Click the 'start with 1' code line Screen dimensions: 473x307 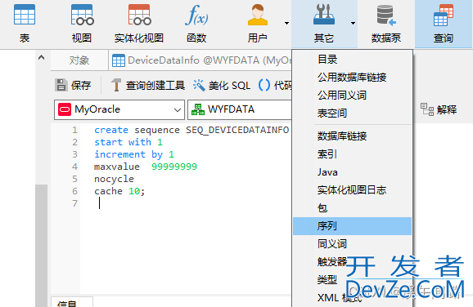pyautogui.click(x=128, y=142)
